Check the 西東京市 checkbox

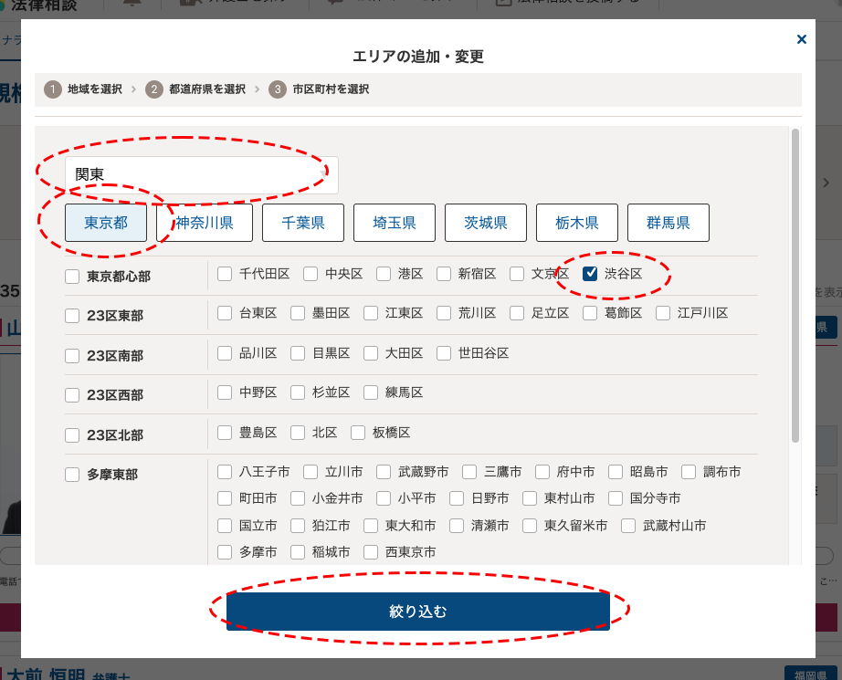click(371, 552)
